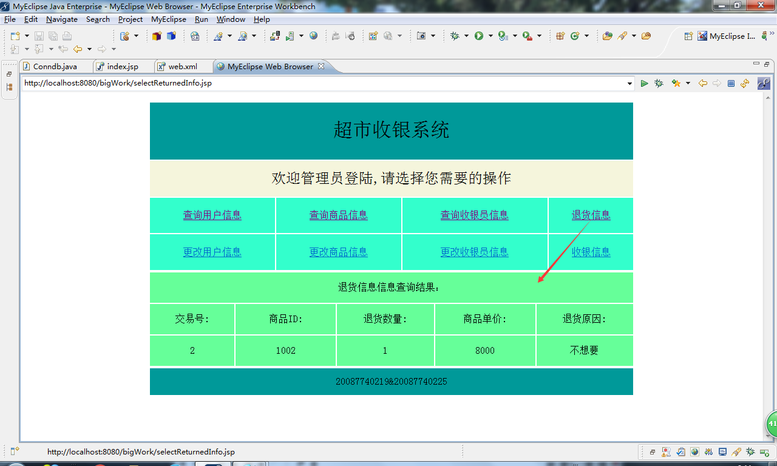The image size is (777, 466).
Task: Open the 更改用户信息 link
Action: 212,252
